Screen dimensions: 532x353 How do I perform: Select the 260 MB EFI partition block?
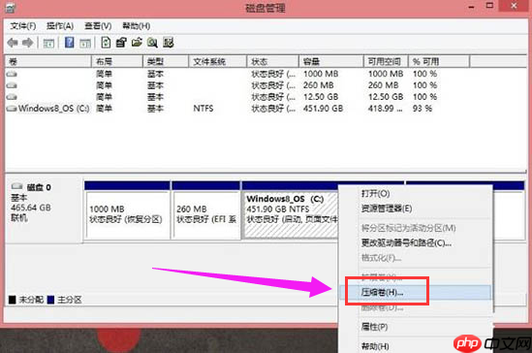tap(206, 210)
